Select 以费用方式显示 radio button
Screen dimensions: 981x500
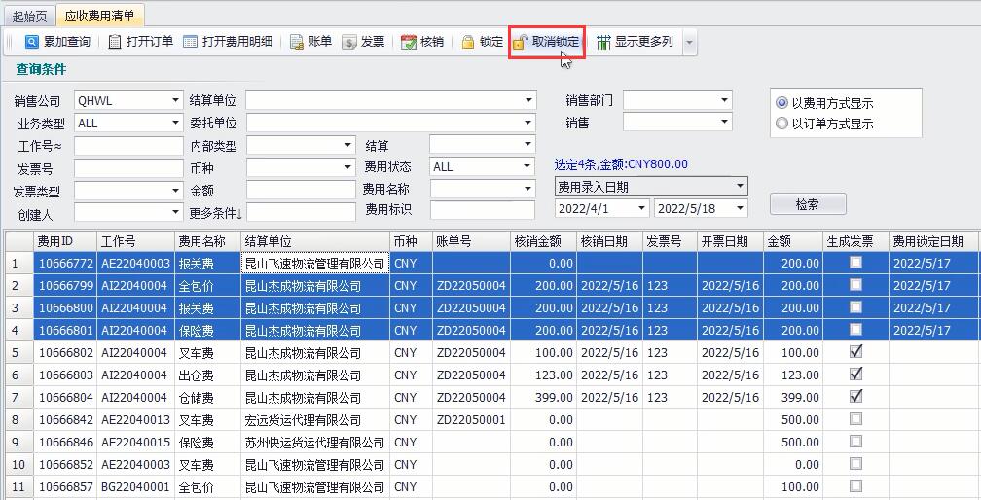tap(781, 103)
